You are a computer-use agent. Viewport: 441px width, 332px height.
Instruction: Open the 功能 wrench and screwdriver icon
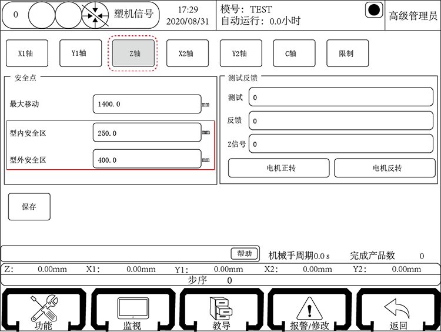tap(42, 307)
